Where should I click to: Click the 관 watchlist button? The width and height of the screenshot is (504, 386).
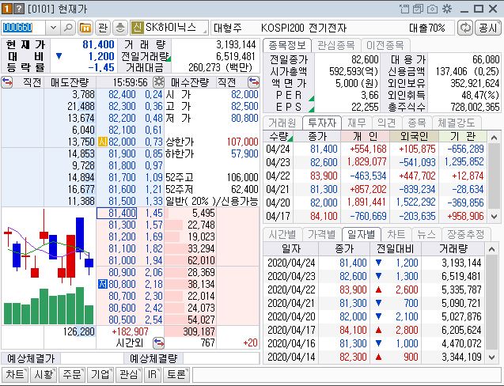pos(103,28)
